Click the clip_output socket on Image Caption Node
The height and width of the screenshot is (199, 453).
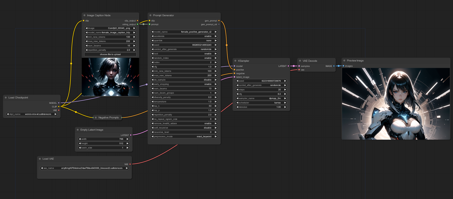137,21
